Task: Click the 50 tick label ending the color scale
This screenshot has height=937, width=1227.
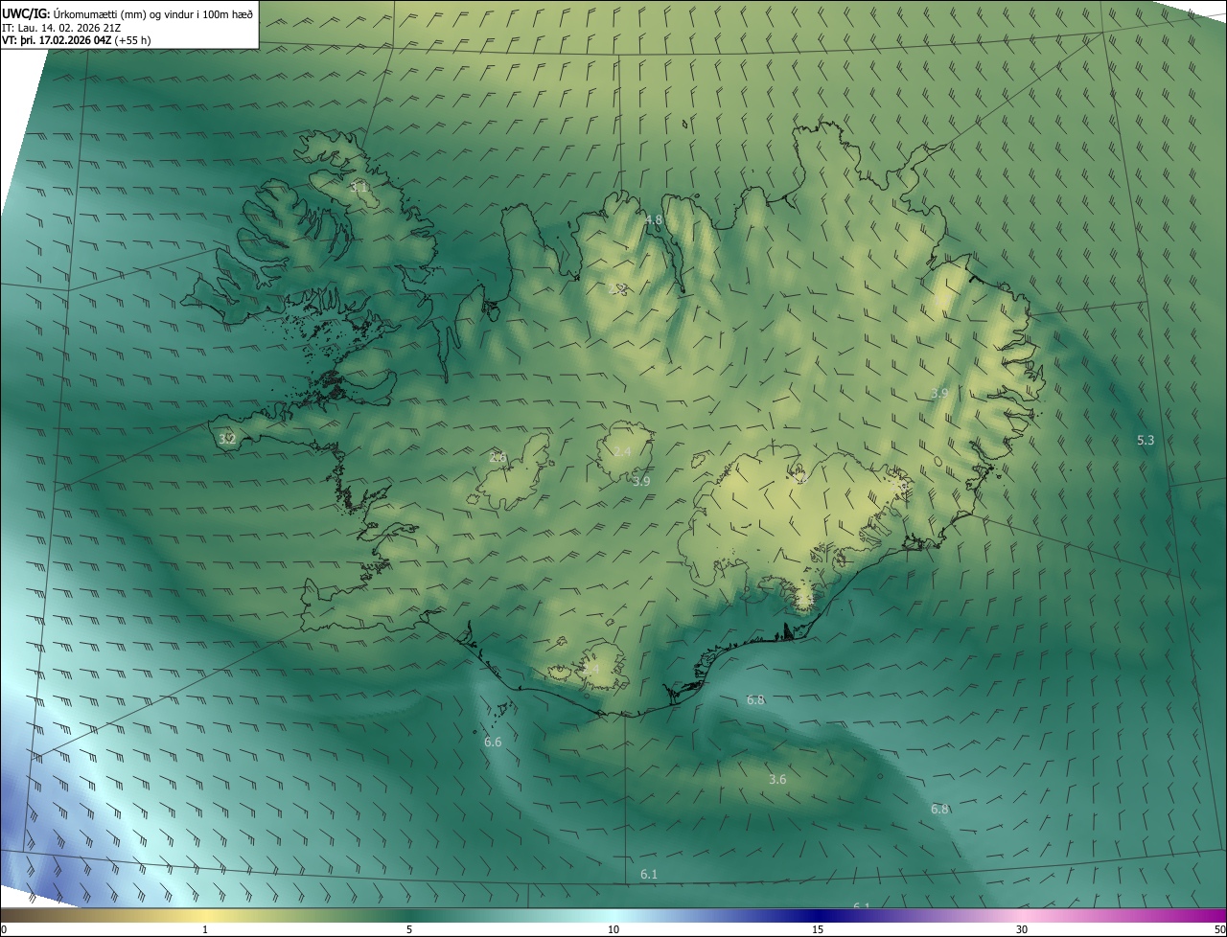Action: 1219,929
